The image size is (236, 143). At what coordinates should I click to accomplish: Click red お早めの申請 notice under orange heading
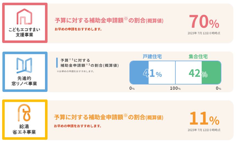click(x=78, y=126)
